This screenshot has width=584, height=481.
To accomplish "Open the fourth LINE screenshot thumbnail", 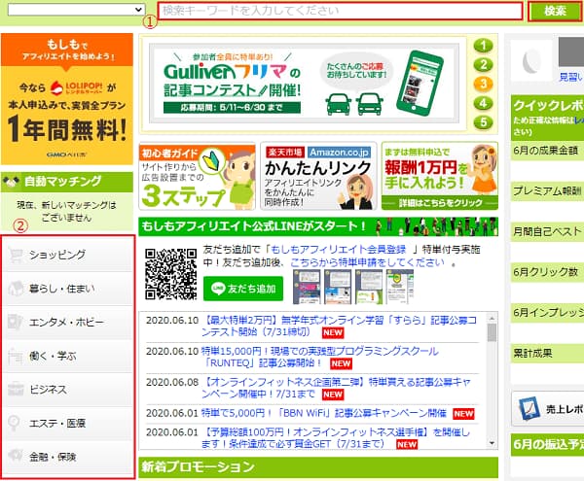I will tap(400, 287).
